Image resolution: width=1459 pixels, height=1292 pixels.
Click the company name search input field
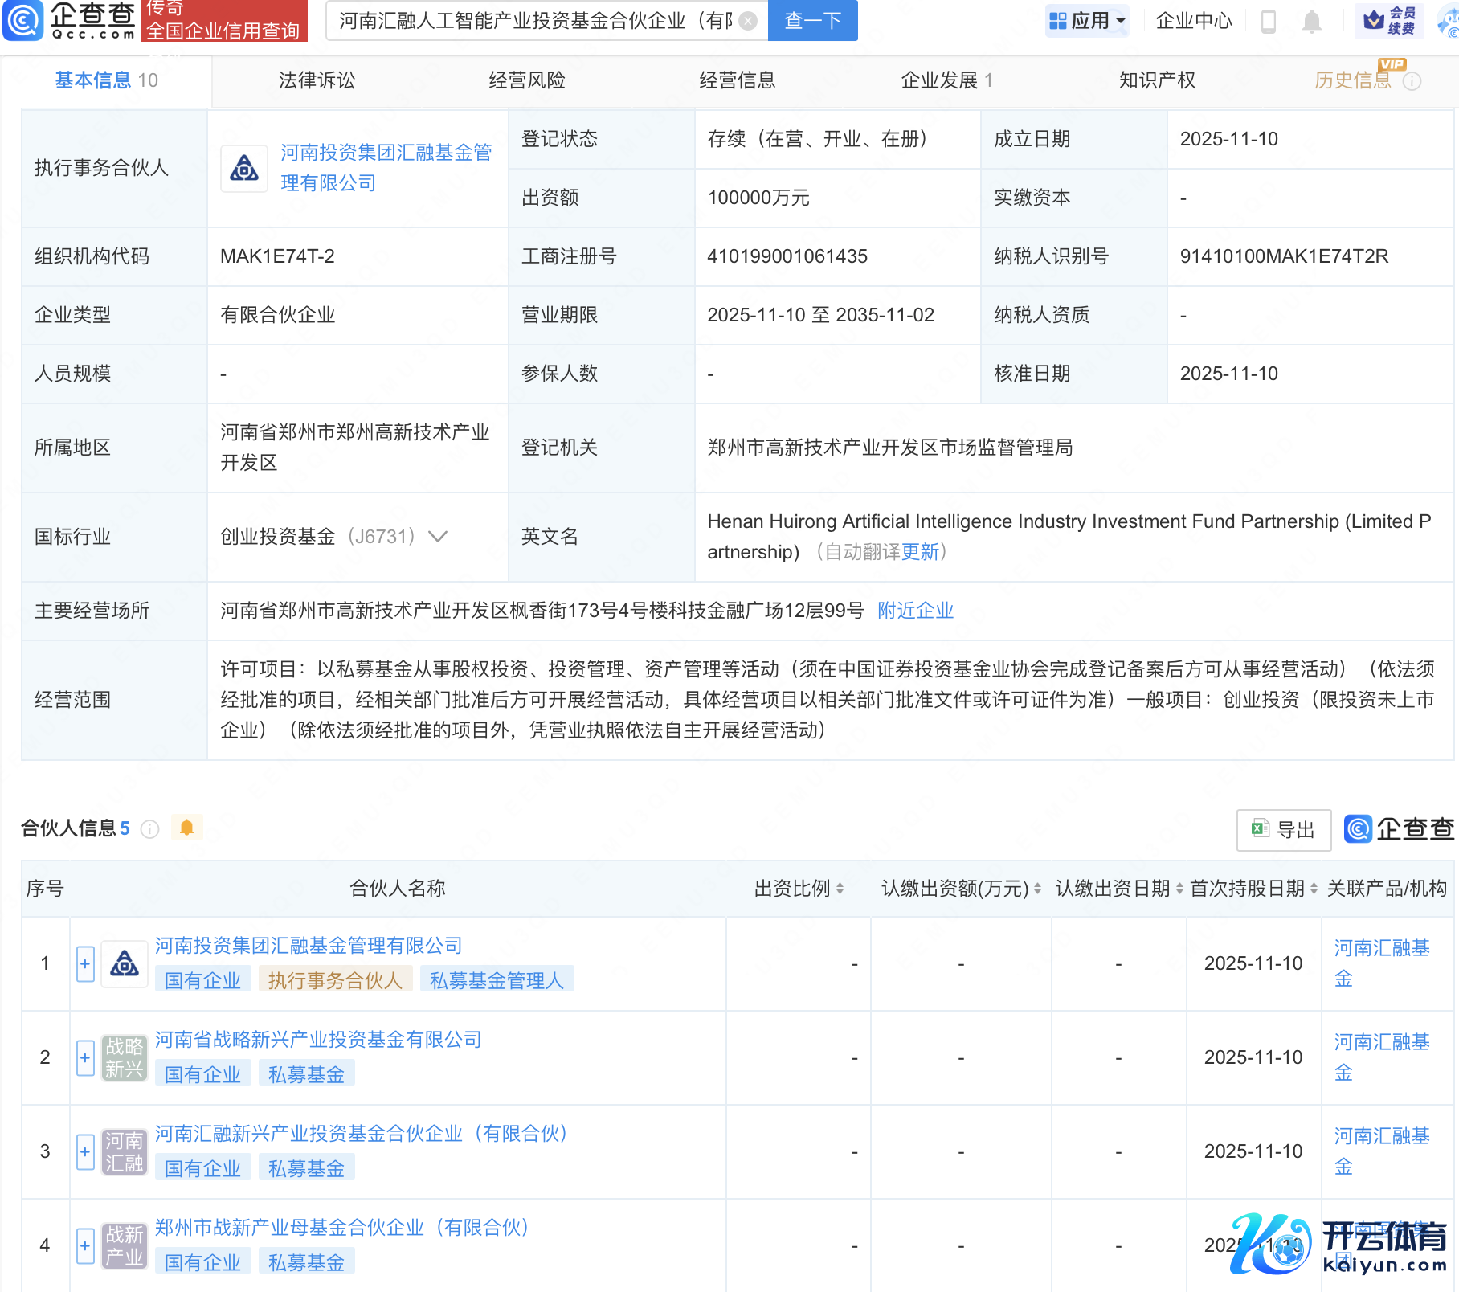coord(534,21)
